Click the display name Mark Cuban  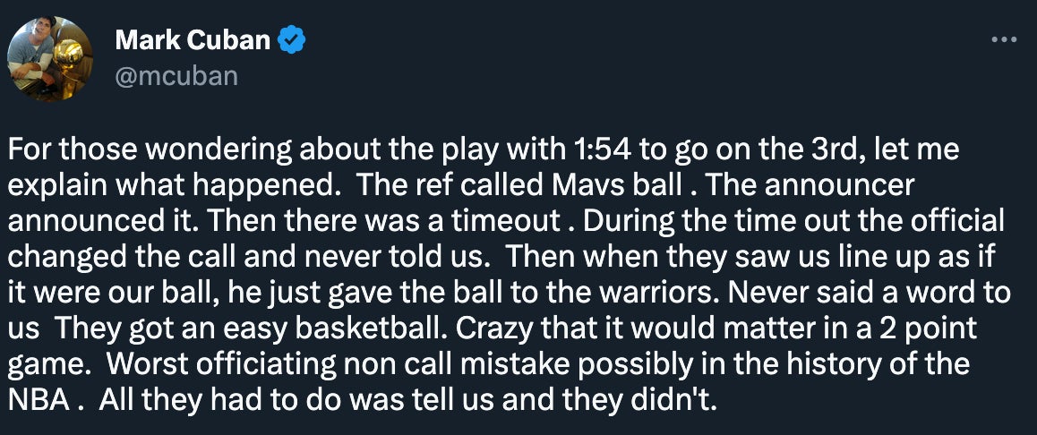(x=192, y=40)
